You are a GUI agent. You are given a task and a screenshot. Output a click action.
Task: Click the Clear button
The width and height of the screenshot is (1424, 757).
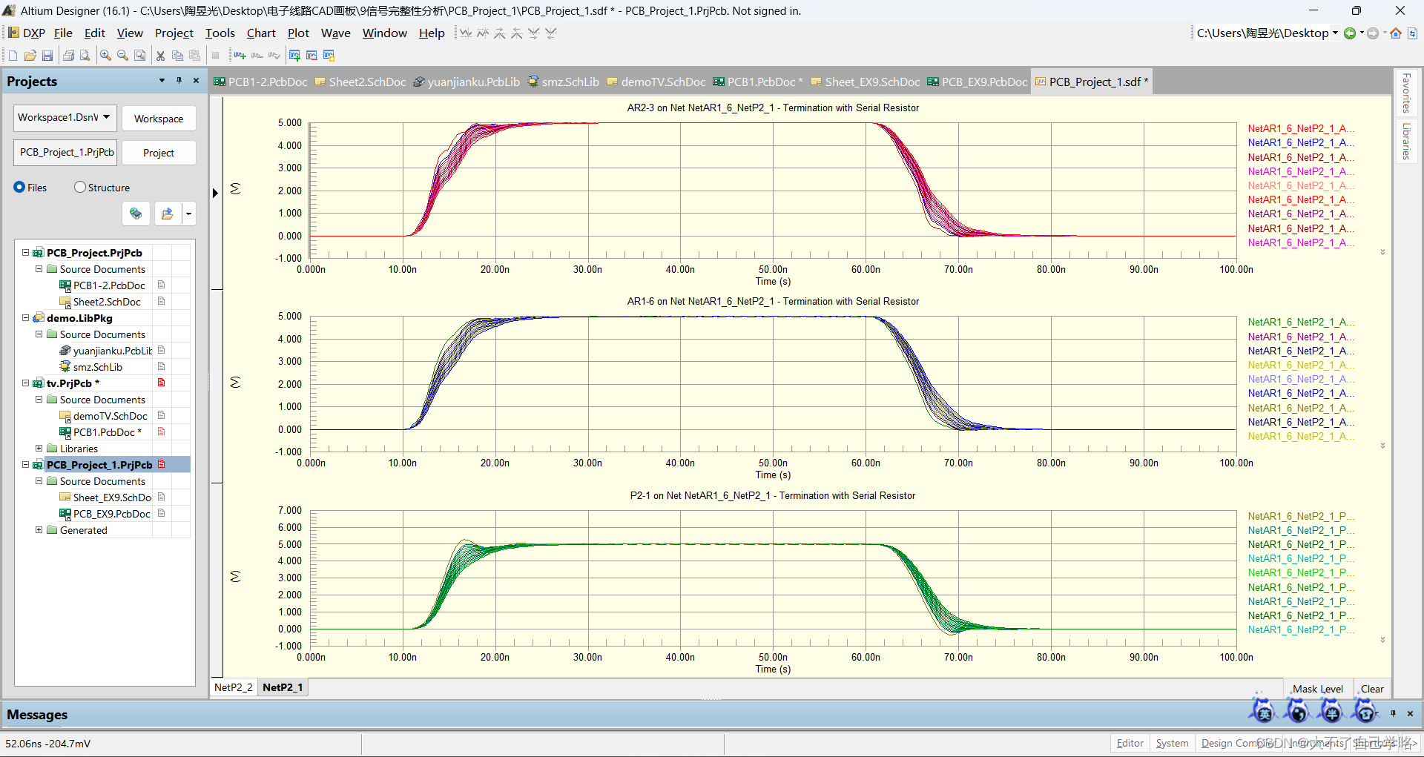tap(1371, 689)
